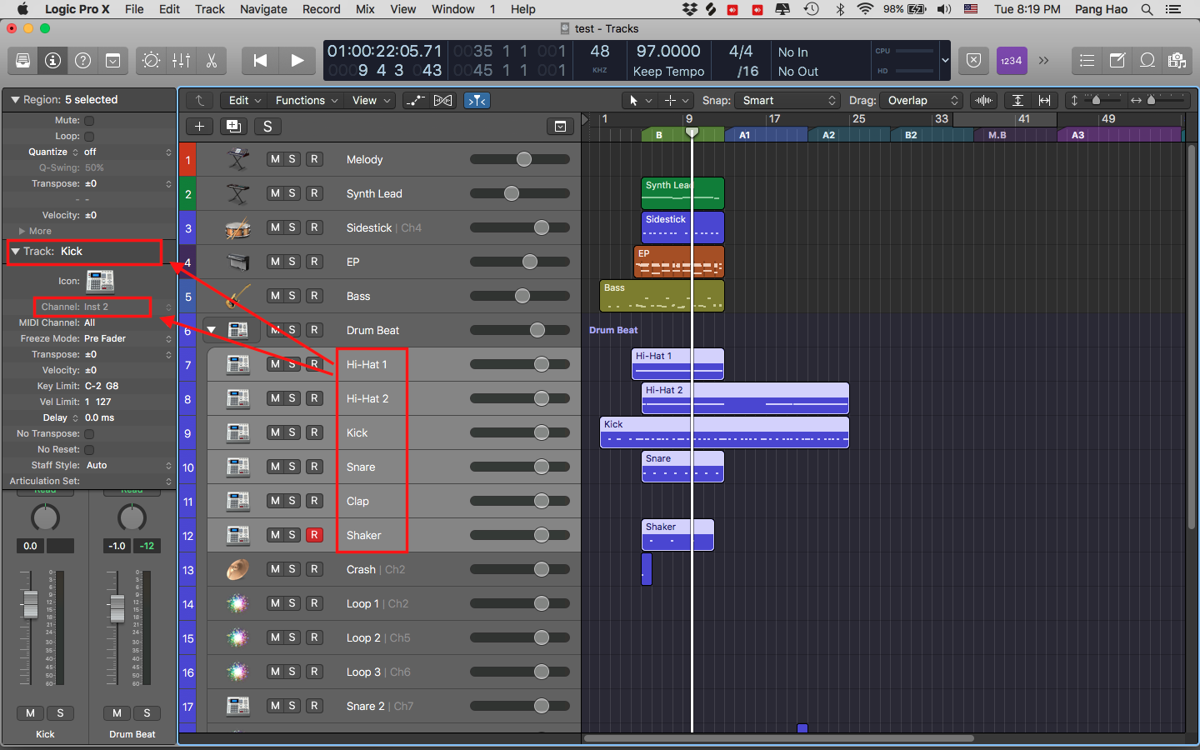
Task: Click the Go to Beginning button
Action: click(260, 60)
